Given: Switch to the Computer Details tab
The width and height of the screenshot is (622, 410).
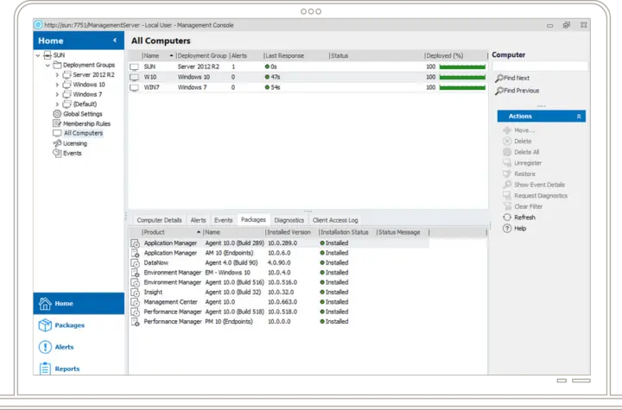Looking at the screenshot, I should click(159, 220).
